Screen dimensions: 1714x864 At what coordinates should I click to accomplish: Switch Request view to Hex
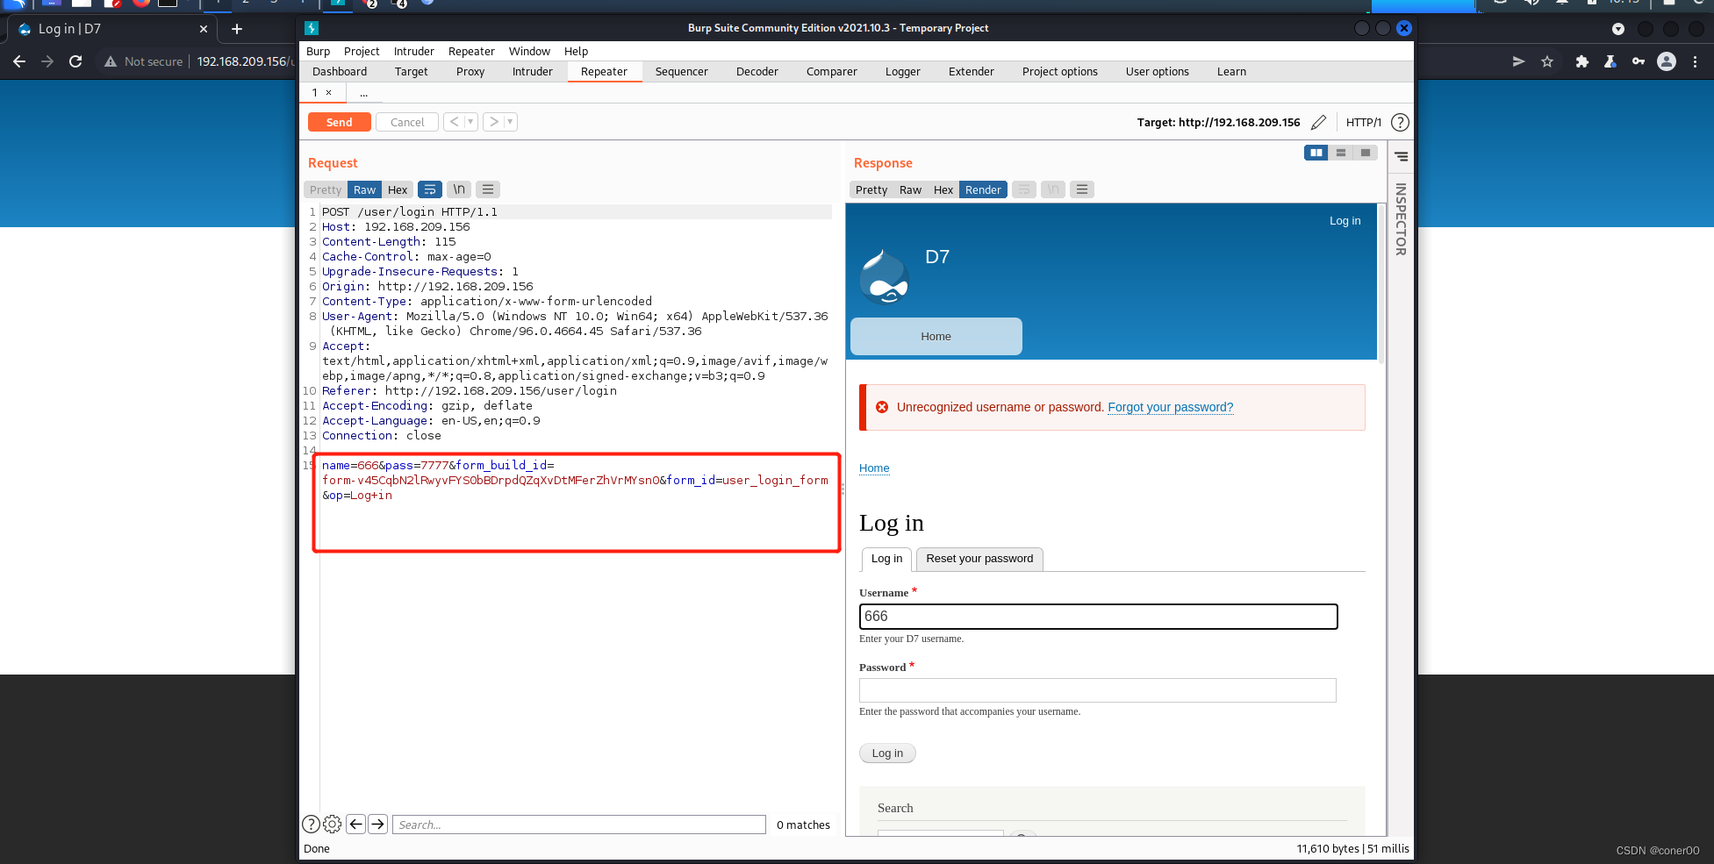(398, 189)
